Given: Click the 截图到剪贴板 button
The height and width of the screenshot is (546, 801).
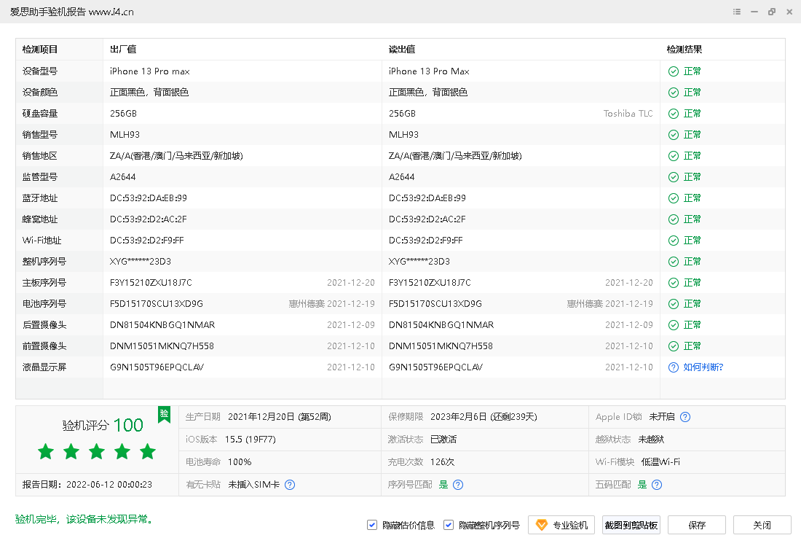Looking at the screenshot, I should (631, 525).
